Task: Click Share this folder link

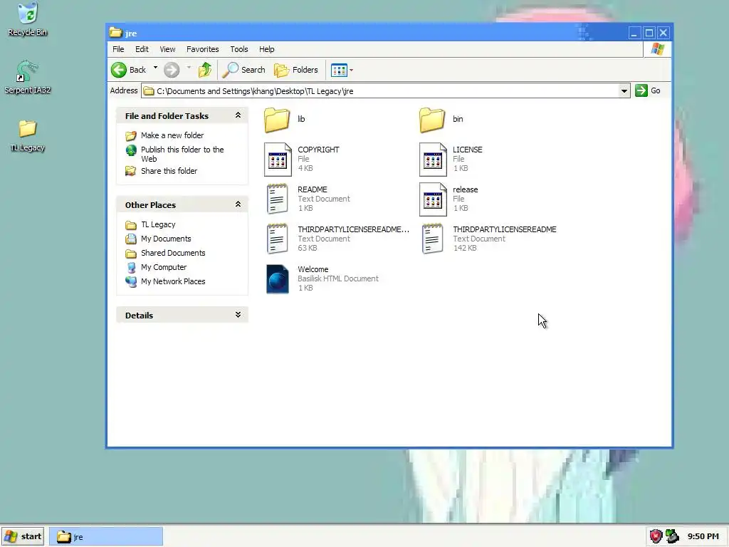Action: pyautogui.click(x=169, y=171)
